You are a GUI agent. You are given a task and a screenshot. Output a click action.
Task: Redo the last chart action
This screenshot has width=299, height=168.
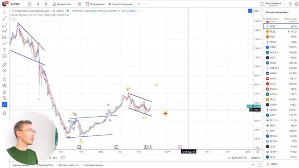coord(145,4)
